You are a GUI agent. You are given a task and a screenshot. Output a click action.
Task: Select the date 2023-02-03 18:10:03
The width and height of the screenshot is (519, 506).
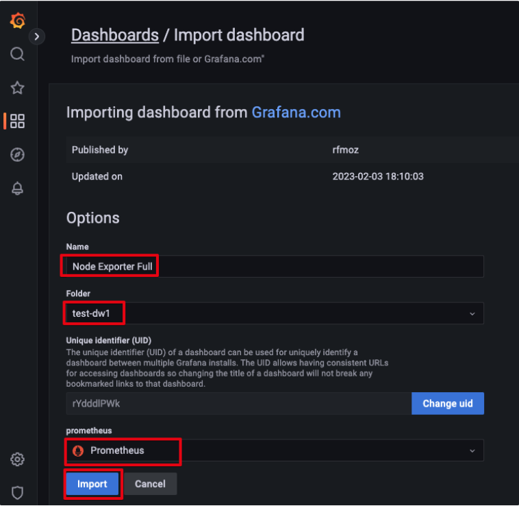(x=378, y=176)
